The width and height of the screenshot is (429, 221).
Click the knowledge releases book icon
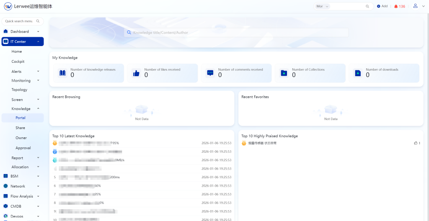coord(62,73)
